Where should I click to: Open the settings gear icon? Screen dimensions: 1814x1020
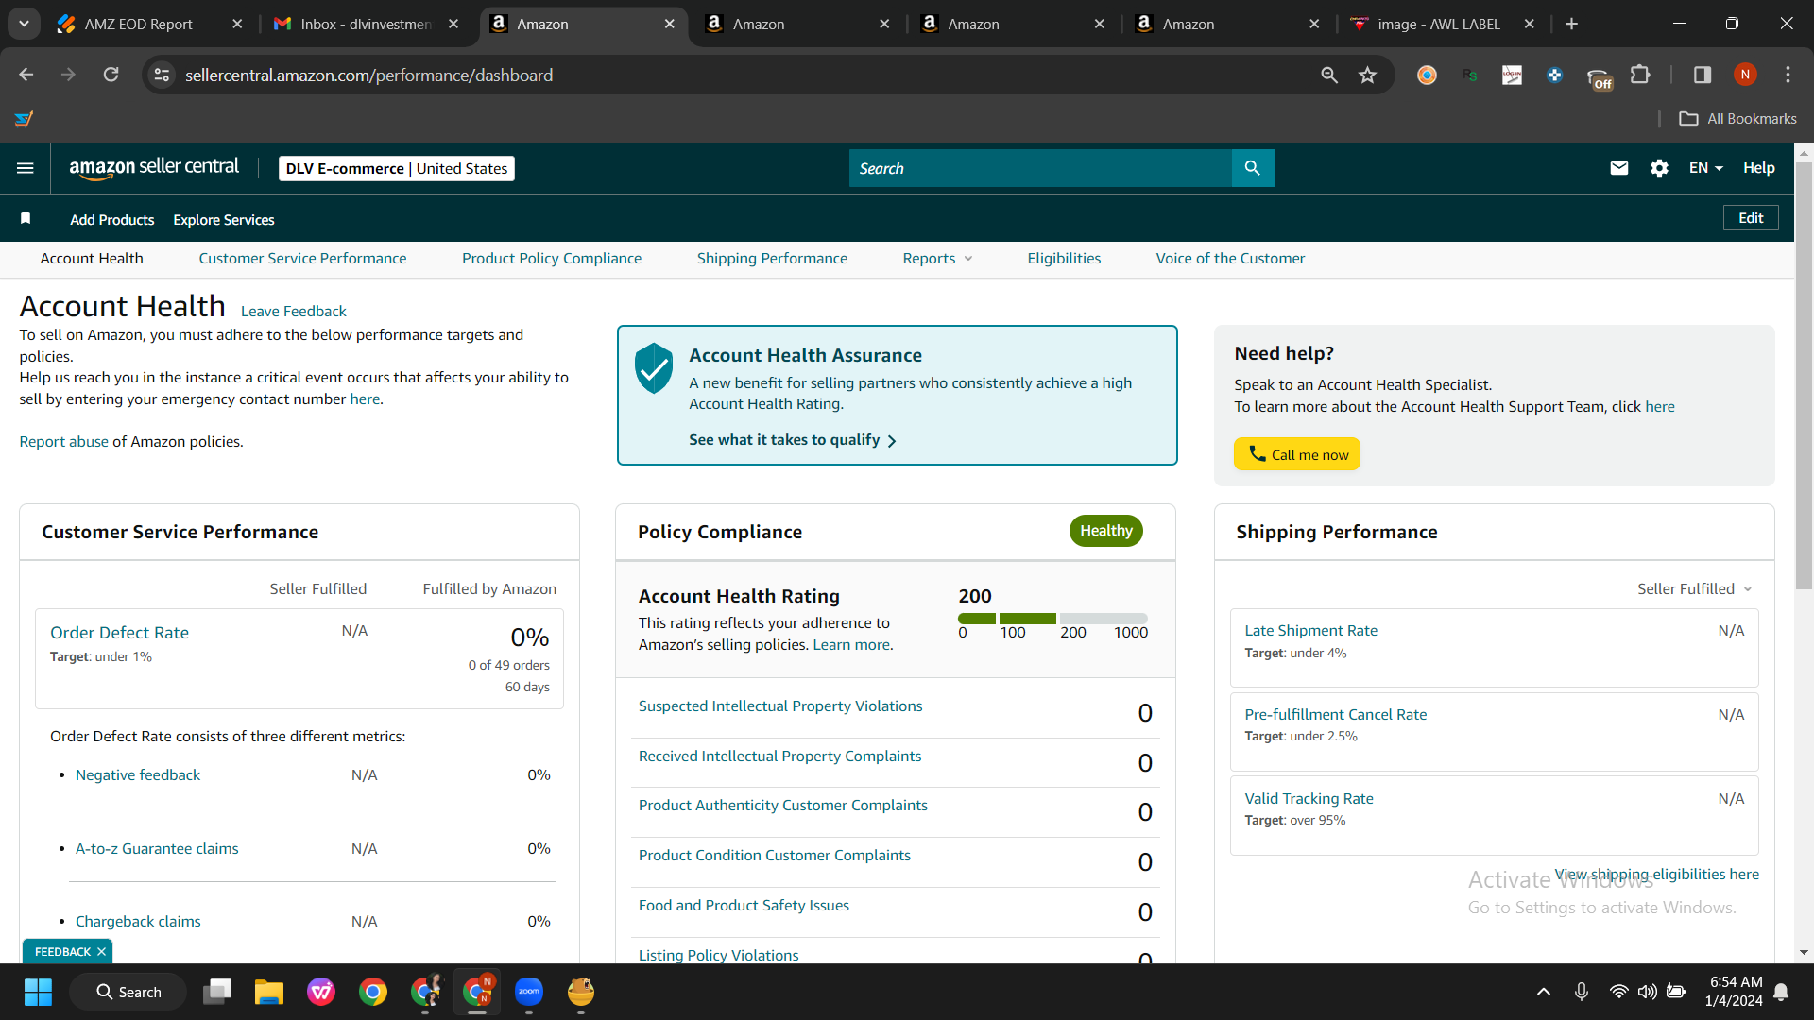coord(1659,168)
